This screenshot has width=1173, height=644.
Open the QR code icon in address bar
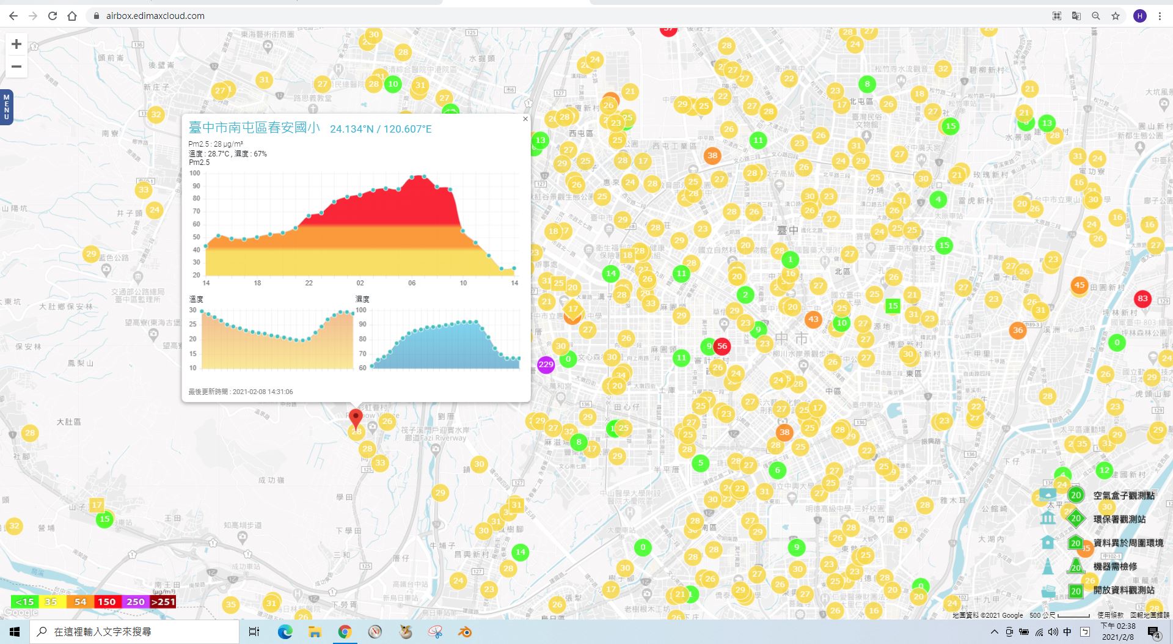(1057, 16)
